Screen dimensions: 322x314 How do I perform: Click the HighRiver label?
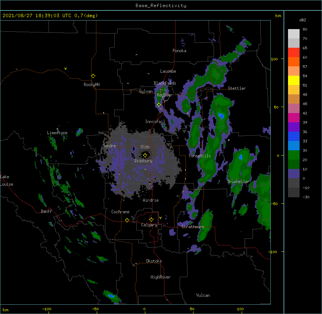pyautogui.click(x=161, y=277)
